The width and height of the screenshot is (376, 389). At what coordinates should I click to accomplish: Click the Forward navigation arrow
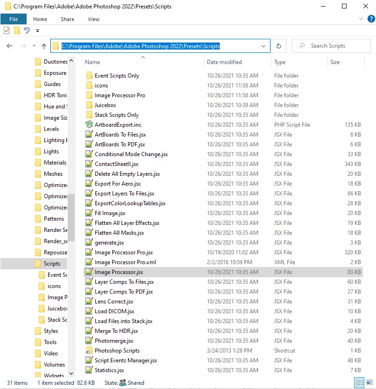pos(23,46)
